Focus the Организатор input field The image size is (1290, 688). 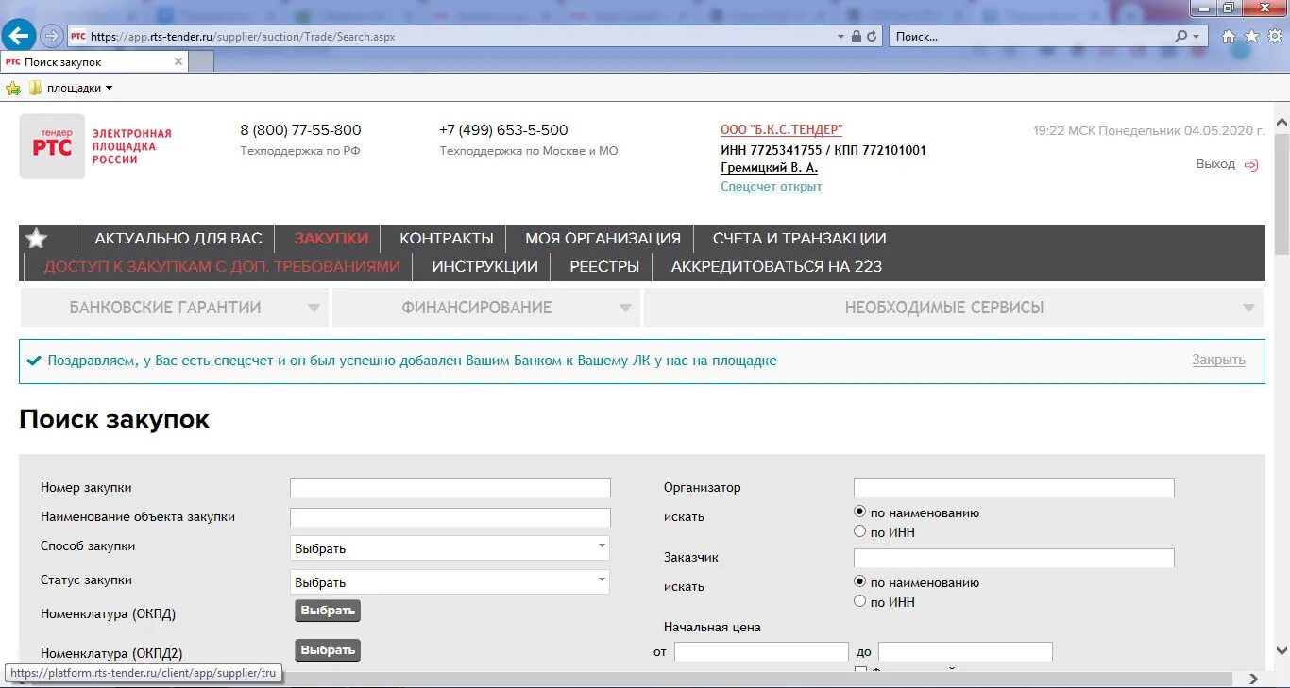pyautogui.click(x=1013, y=488)
